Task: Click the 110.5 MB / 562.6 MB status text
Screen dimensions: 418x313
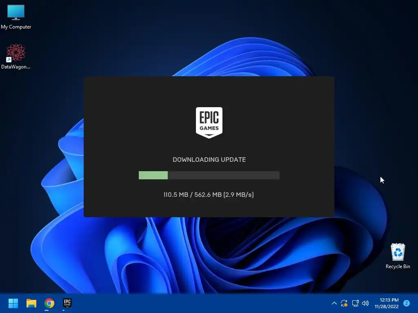Action: (209, 194)
